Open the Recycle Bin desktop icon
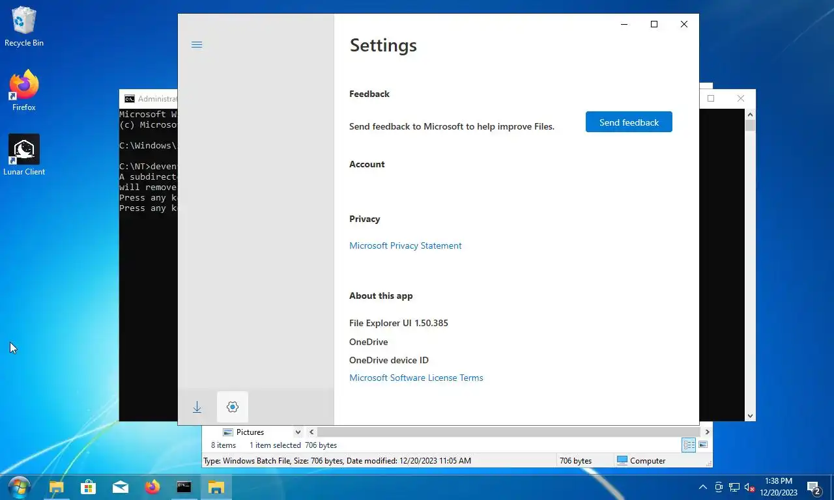Image resolution: width=834 pixels, height=500 pixels. tap(24, 27)
